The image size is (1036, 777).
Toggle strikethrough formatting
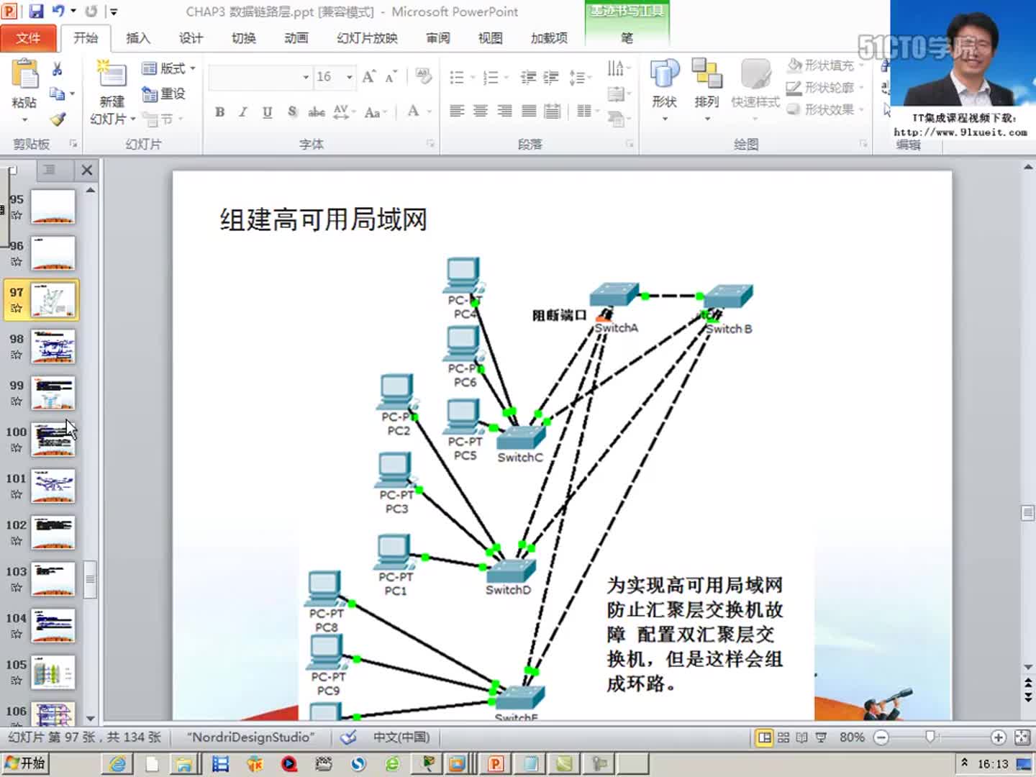[x=316, y=112]
